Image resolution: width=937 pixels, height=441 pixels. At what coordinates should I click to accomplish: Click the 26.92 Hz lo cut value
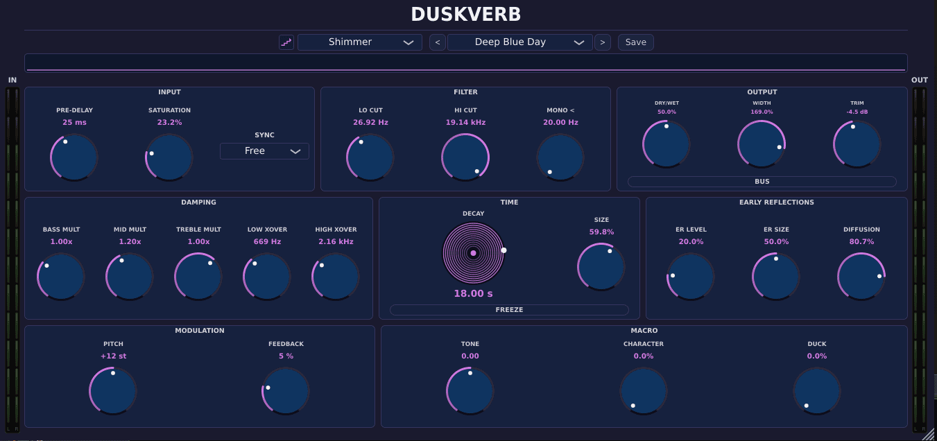coord(370,123)
